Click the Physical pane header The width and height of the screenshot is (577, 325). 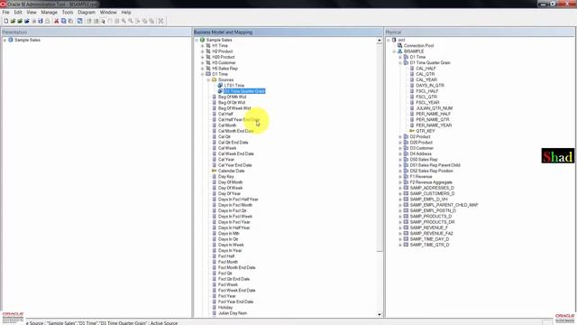point(480,32)
